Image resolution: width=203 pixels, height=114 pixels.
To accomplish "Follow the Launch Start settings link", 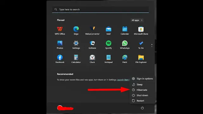I will pyautogui.click(x=123, y=80).
